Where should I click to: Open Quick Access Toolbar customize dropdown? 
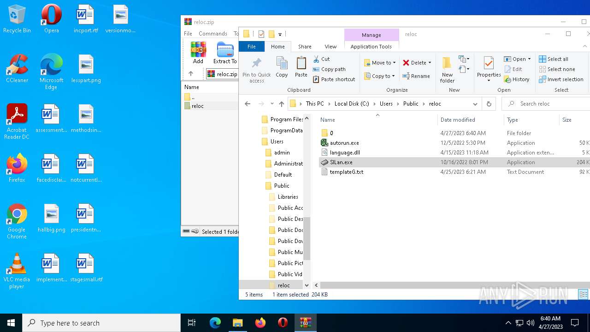(x=280, y=34)
